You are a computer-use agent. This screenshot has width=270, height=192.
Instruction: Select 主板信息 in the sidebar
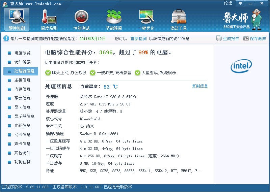click(22, 80)
